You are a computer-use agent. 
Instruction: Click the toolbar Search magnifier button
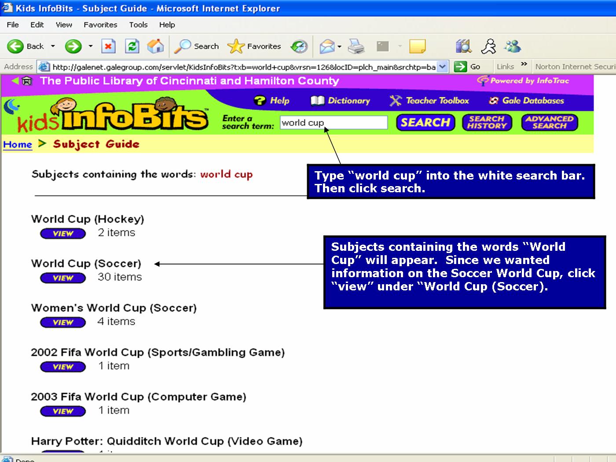point(197,46)
